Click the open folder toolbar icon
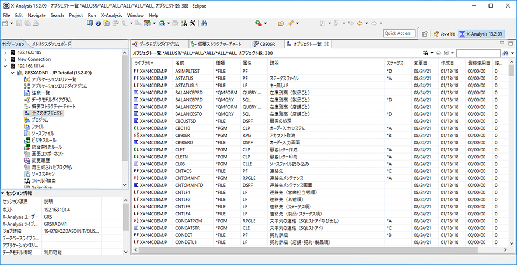Viewport: 517px width, 265px height. pyautogui.click(x=281, y=23)
